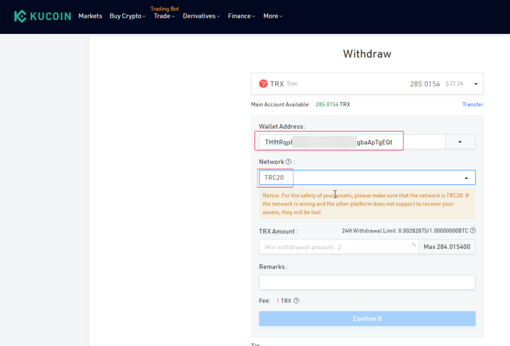The width and height of the screenshot is (510, 346).
Task: Click the Max 284.015400 button
Action: (447, 247)
